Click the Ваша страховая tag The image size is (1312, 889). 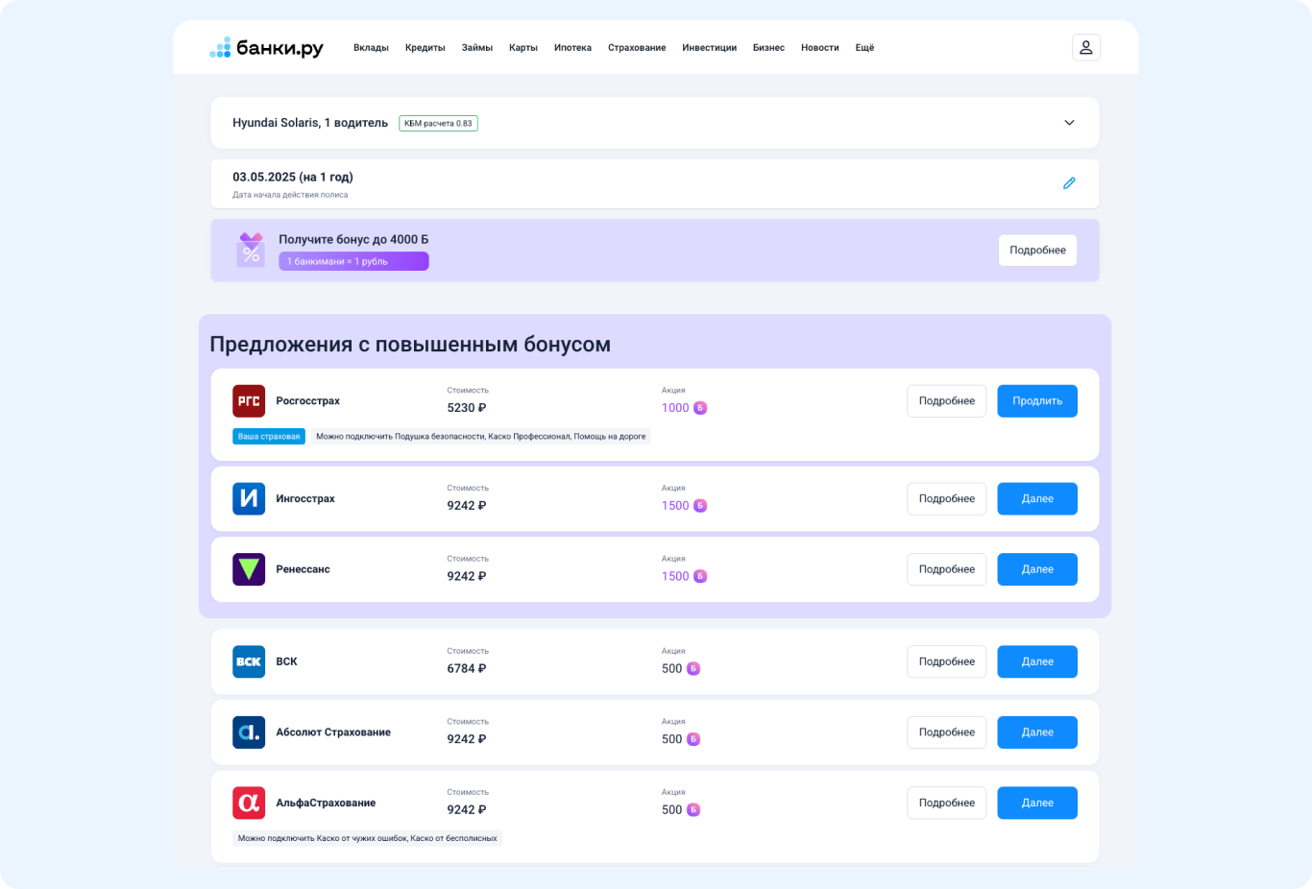point(269,436)
